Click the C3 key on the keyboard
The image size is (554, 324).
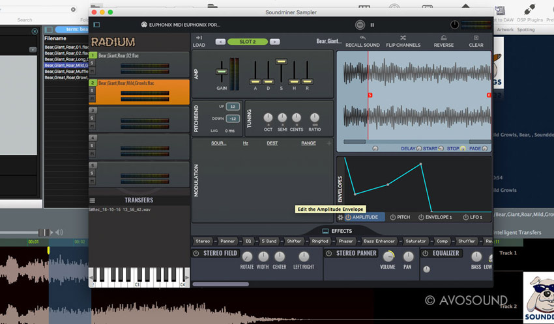click(137, 277)
